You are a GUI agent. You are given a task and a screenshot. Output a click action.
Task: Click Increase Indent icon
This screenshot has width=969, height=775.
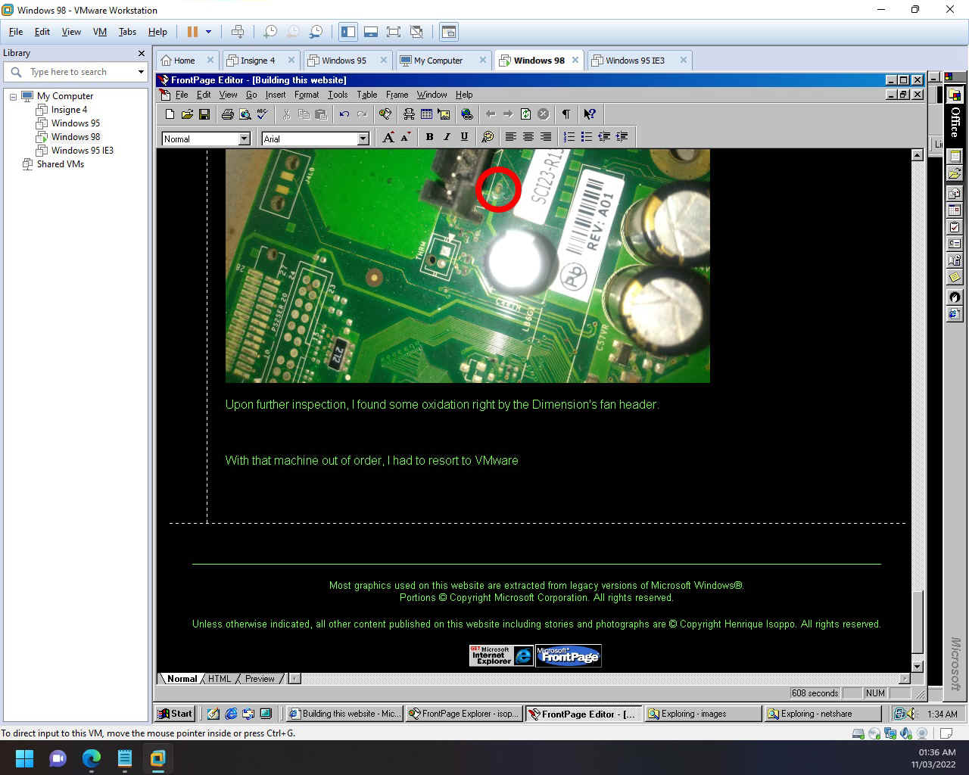[622, 137]
